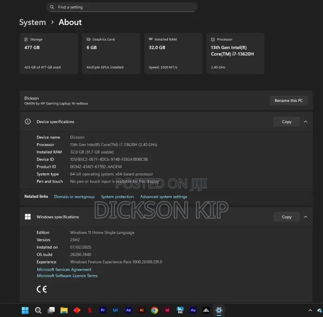The height and width of the screenshot is (317, 323).
Task: Click the search magnifier in Find a setting
Action: coord(52,7)
